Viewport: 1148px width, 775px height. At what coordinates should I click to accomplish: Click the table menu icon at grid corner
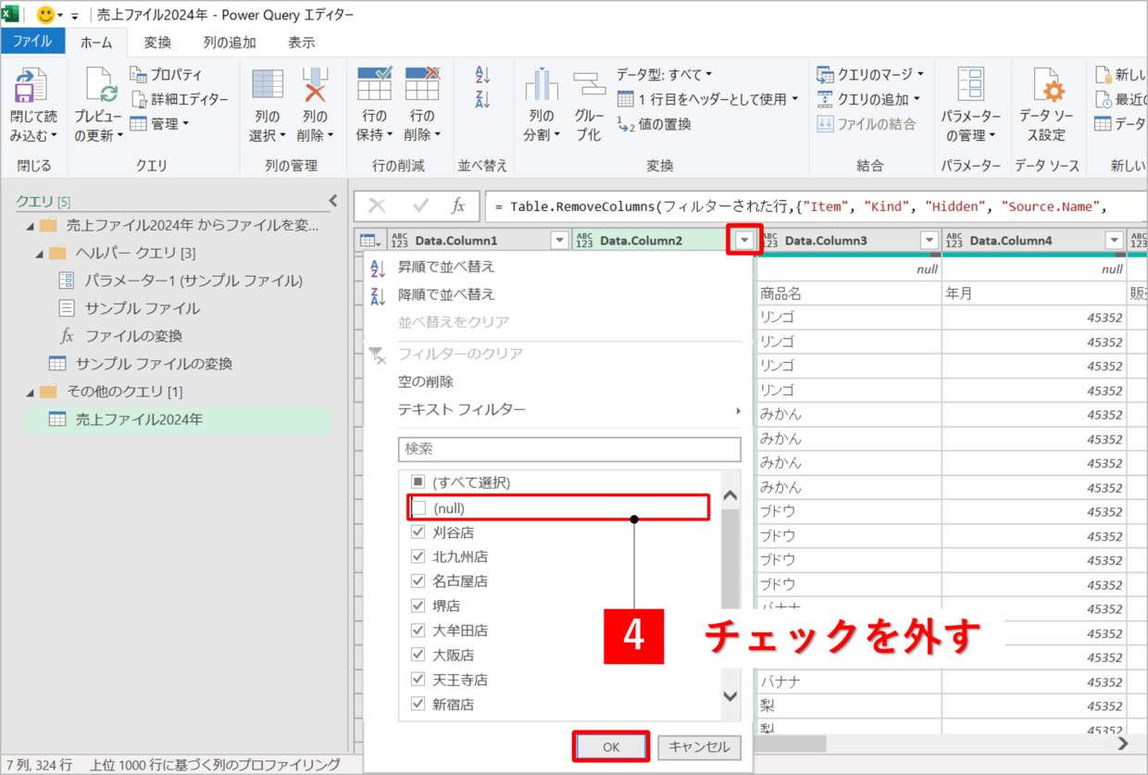370,241
